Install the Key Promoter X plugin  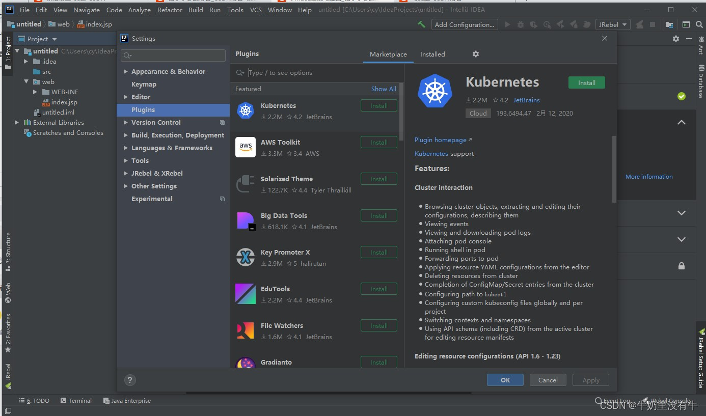(378, 253)
